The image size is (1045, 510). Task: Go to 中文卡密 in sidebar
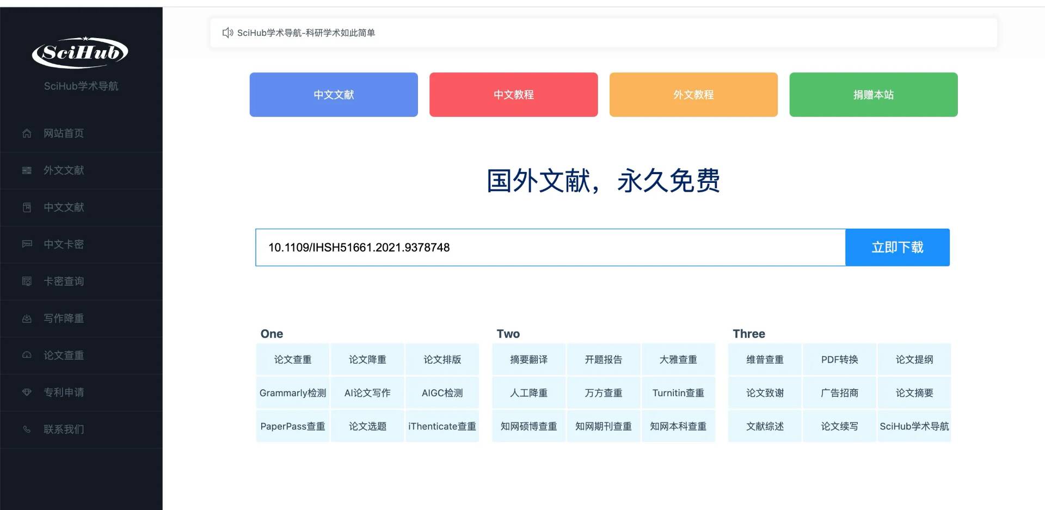pos(82,244)
